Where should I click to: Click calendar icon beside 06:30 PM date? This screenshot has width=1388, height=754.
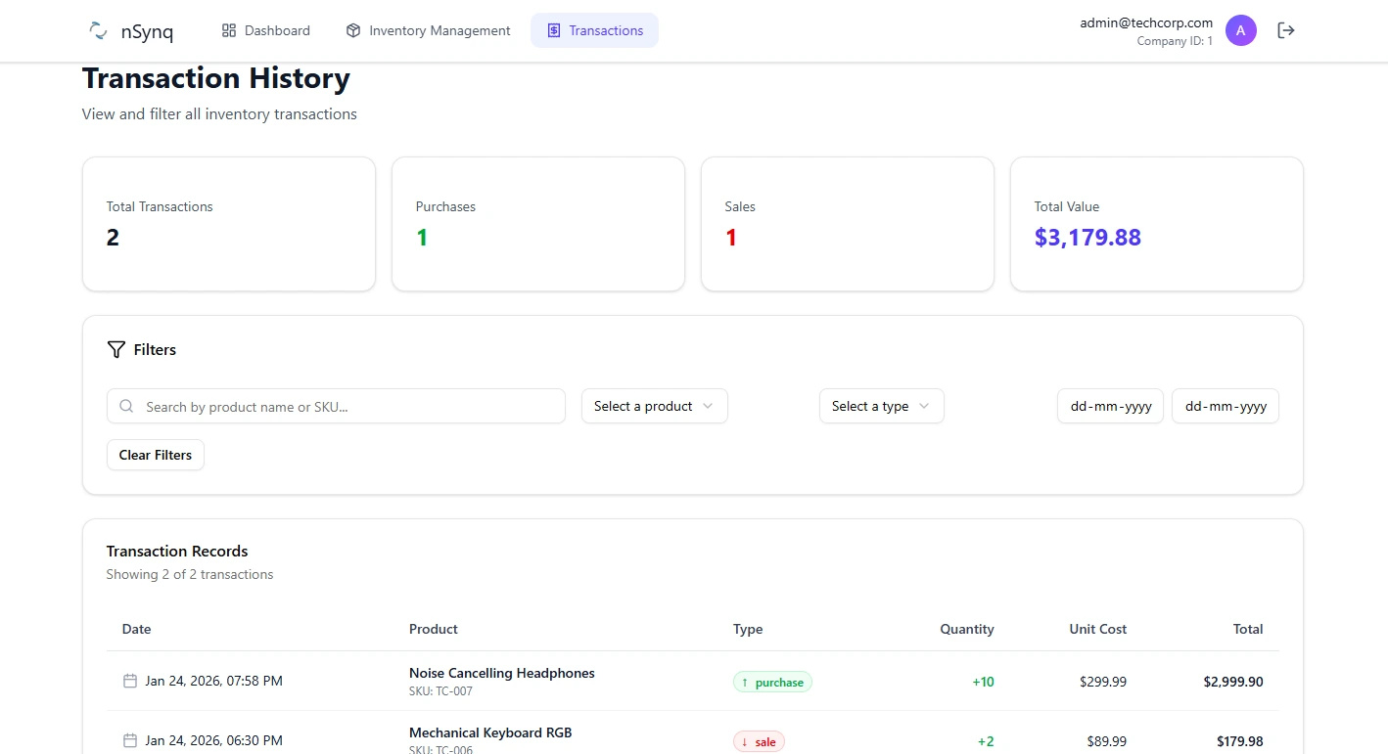click(x=129, y=740)
